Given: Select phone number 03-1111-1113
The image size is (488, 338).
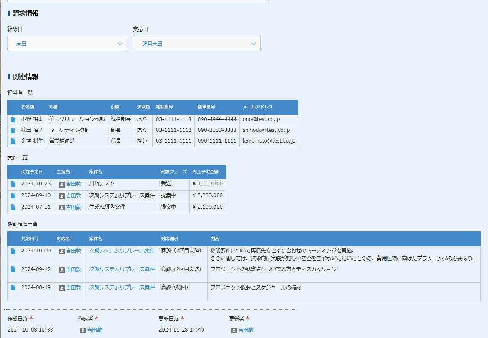Looking at the screenshot, I should click(174, 119).
